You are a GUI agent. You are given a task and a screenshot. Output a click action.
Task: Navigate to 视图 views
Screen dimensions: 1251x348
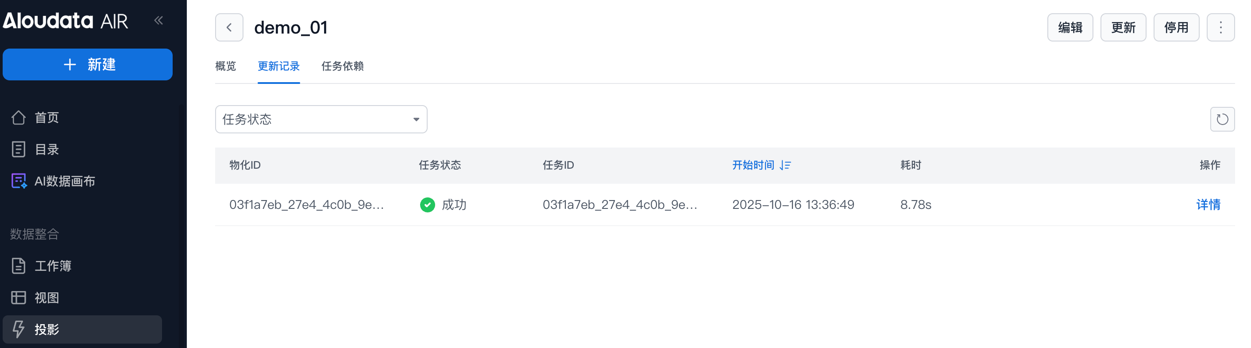46,298
